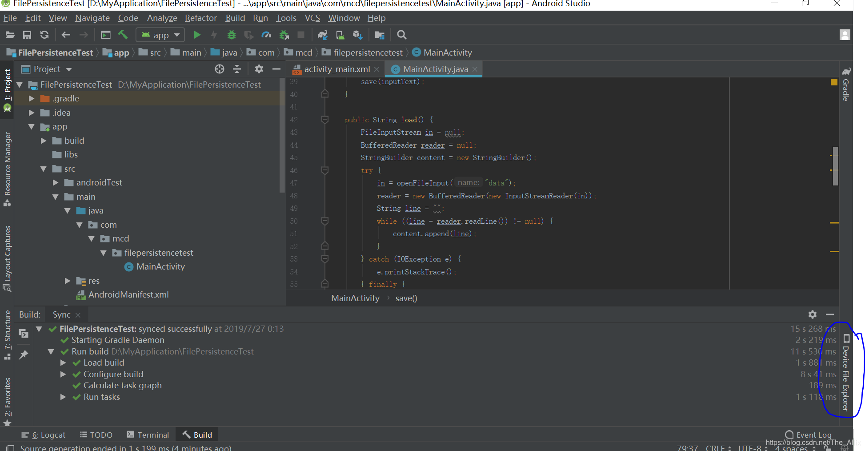Toggle code folding at the while loop line
This screenshot has width=865, height=451.
(x=325, y=221)
